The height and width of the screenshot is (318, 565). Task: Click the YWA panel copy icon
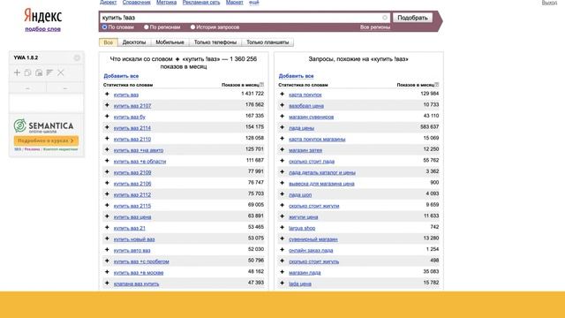[x=27, y=72]
